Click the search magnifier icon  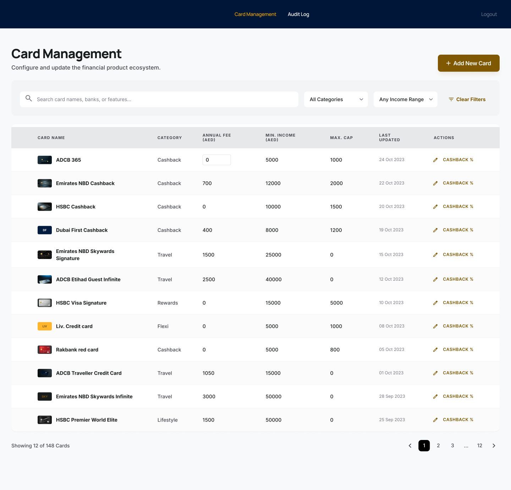click(x=29, y=98)
